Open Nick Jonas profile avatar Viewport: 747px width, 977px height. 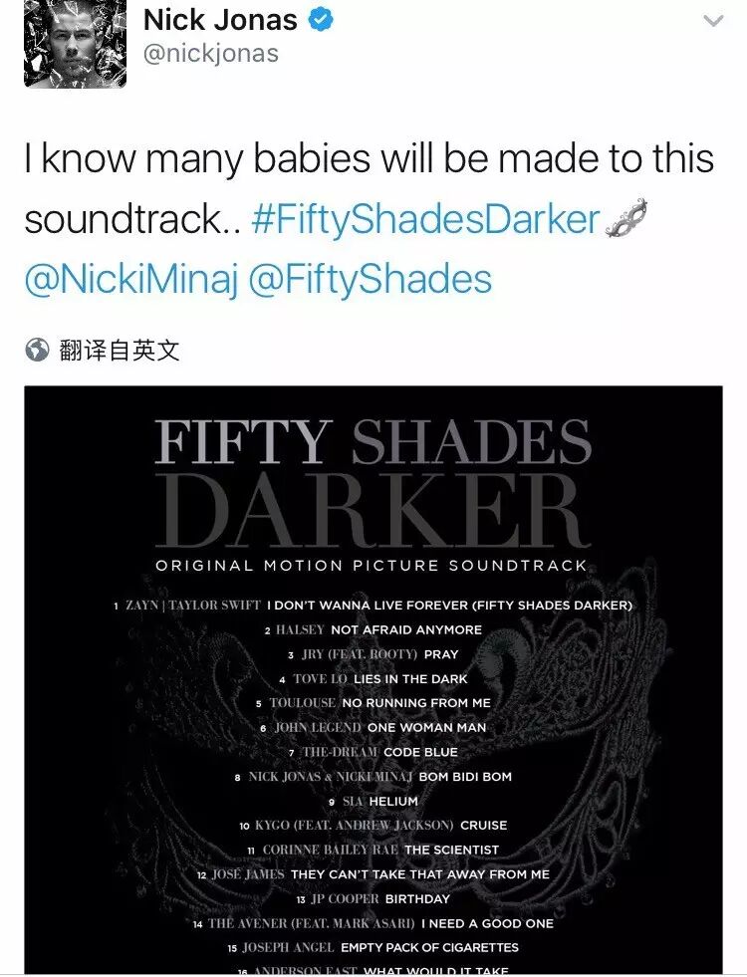pyautogui.click(x=75, y=44)
